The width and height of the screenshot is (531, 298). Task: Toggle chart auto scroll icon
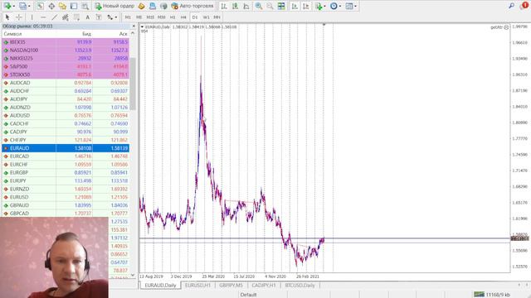295,6
